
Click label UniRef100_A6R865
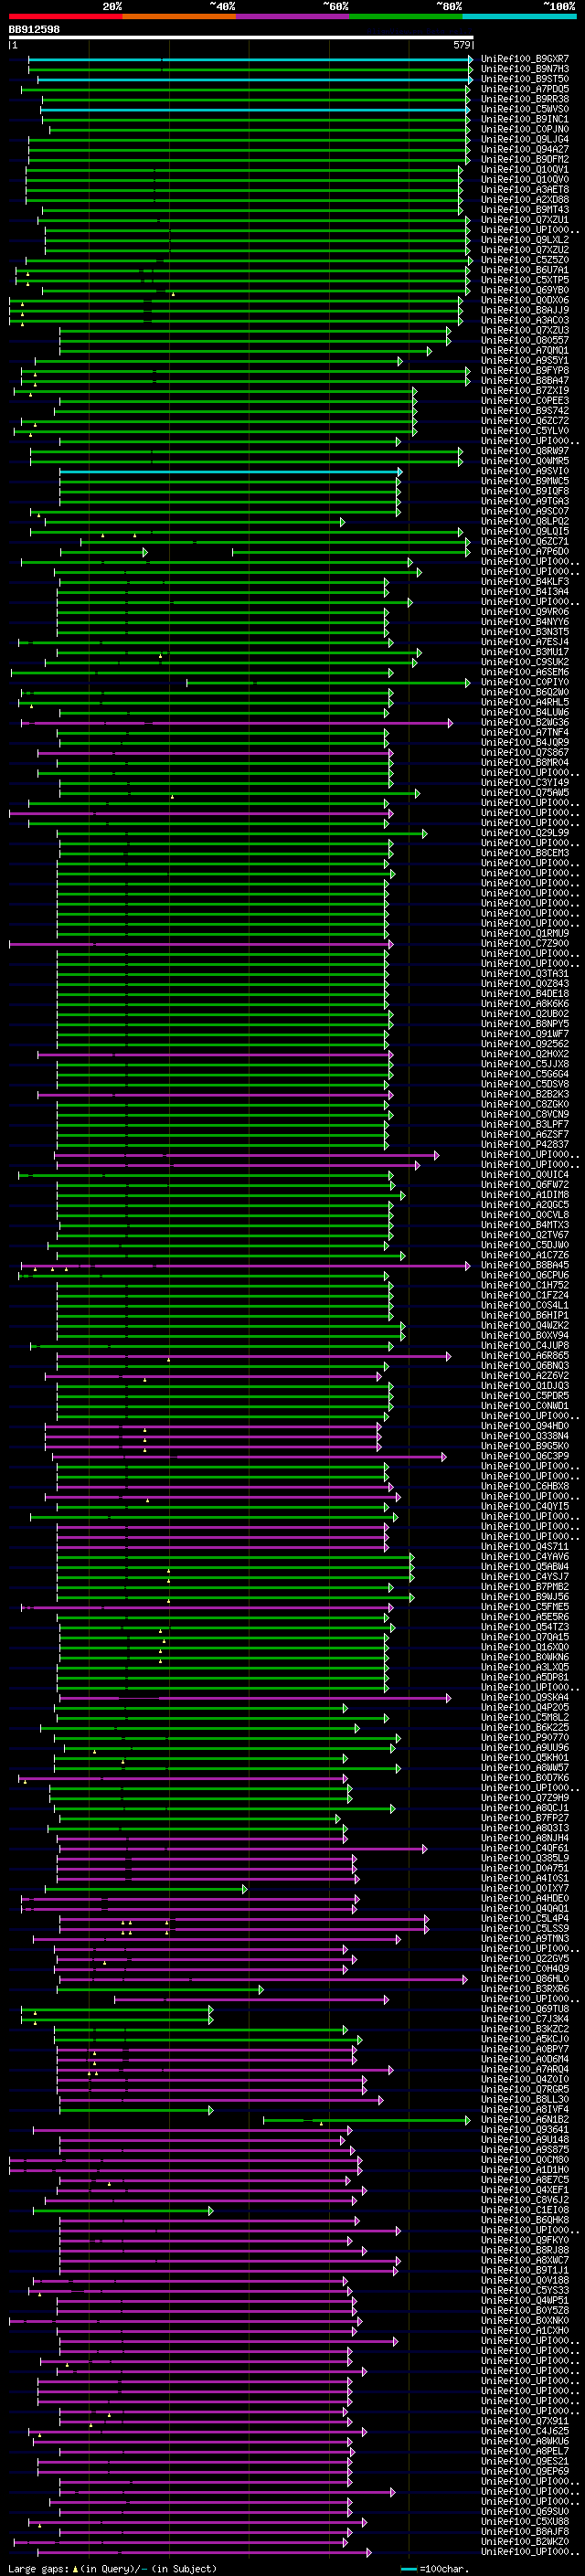point(525,1356)
